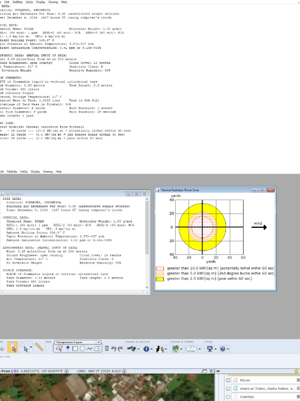Choose the pushpin point drawing tool

coord(68,349)
